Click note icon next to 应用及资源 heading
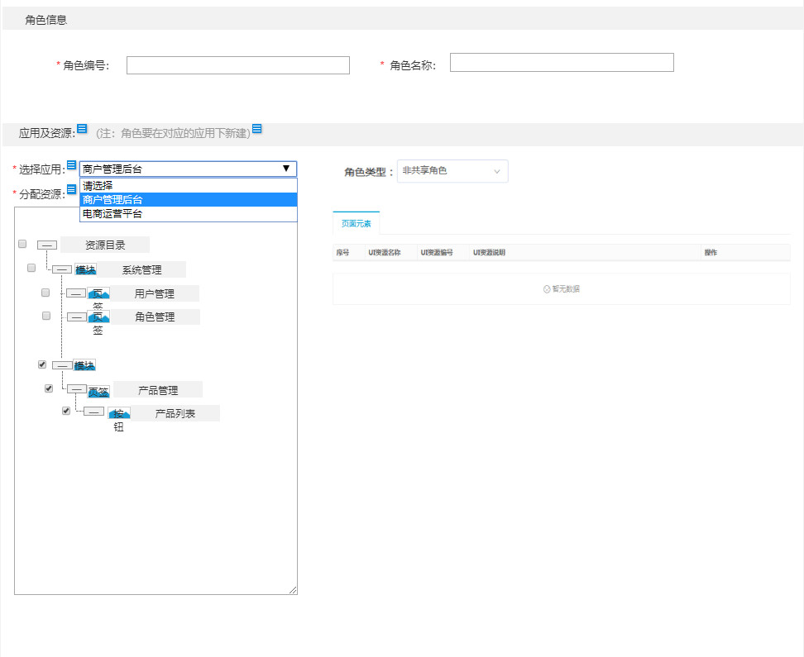The image size is (804, 657). (82, 128)
